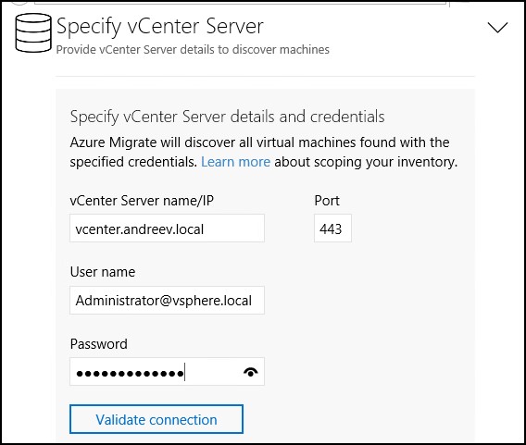Collapse the Specify vCenter Server section chevron
This screenshot has width=526, height=445.
(497, 28)
